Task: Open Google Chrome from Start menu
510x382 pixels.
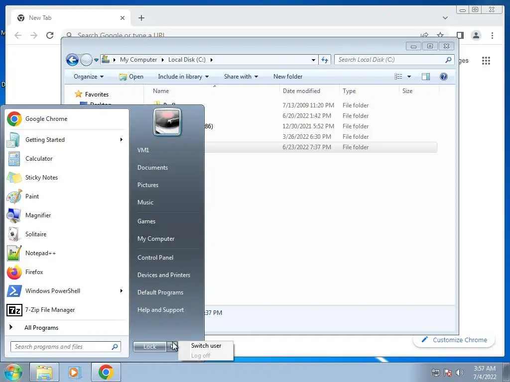Action: coord(67,119)
